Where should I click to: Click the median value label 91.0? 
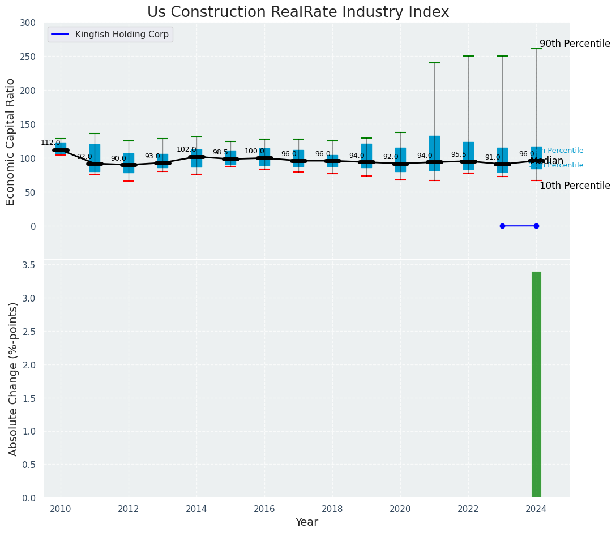coord(493,157)
